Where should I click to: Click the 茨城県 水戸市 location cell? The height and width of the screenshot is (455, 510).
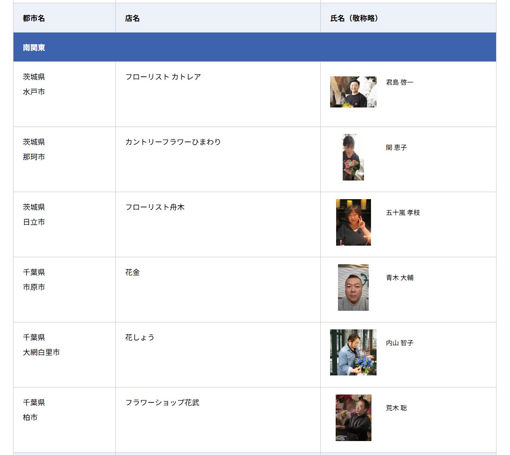pos(34,84)
